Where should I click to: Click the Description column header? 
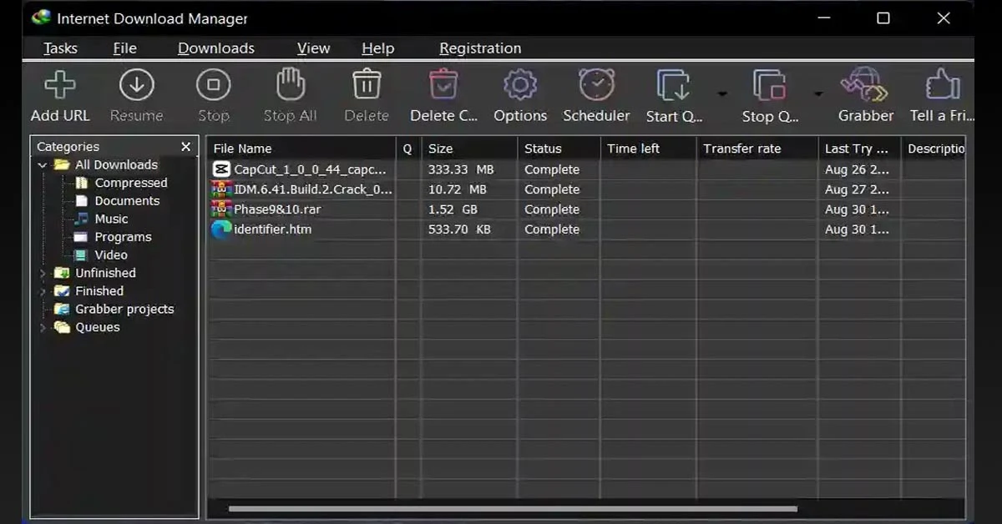934,149
